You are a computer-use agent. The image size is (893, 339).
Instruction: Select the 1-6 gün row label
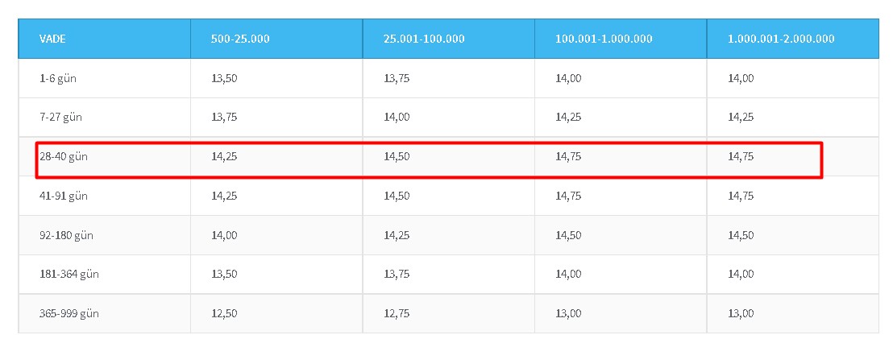[x=57, y=78]
